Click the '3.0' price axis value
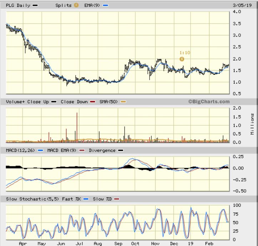The width and height of the screenshot is (258, 246). (x=237, y=35)
